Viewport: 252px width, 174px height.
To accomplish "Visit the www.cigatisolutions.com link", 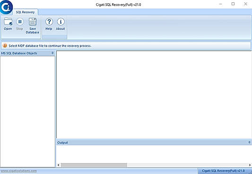I will tap(18, 171).
